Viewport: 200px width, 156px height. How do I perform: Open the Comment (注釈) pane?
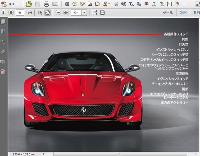point(183,13)
